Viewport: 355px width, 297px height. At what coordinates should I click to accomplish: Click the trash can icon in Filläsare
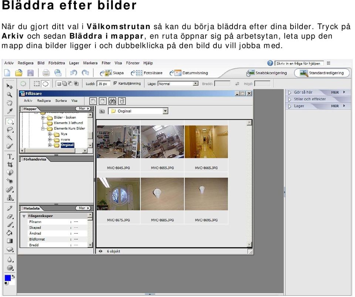click(122, 101)
